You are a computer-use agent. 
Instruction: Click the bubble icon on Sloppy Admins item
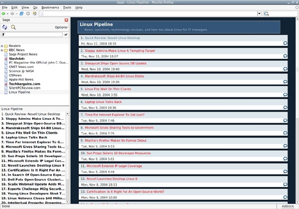point(285,56)
